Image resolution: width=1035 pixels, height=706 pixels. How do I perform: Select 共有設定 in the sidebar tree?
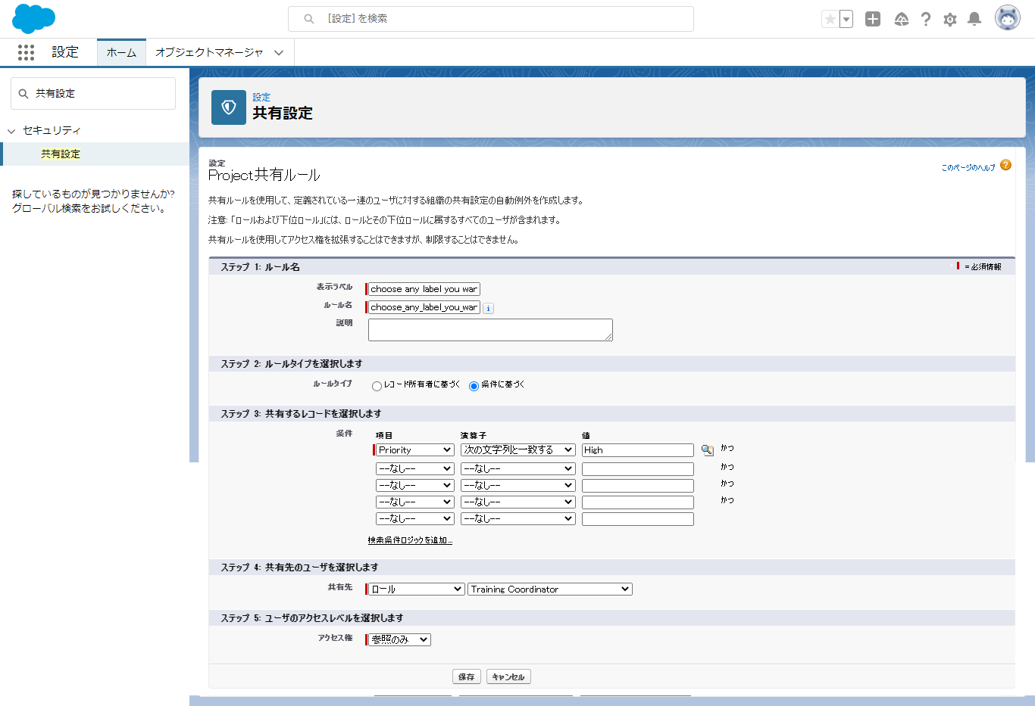click(x=61, y=154)
